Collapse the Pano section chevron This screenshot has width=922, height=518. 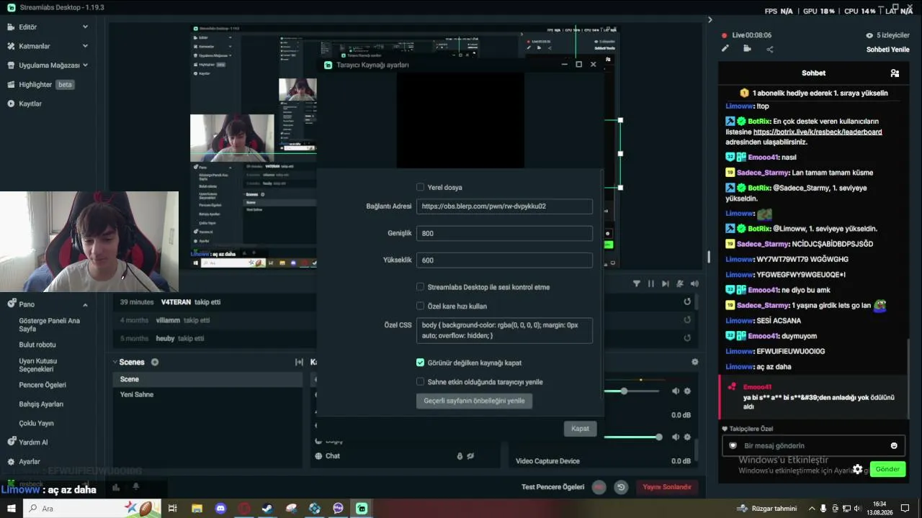coord(85,304)
